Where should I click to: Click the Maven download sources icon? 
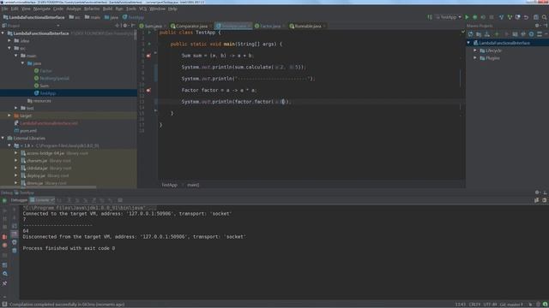pos(487,34)
